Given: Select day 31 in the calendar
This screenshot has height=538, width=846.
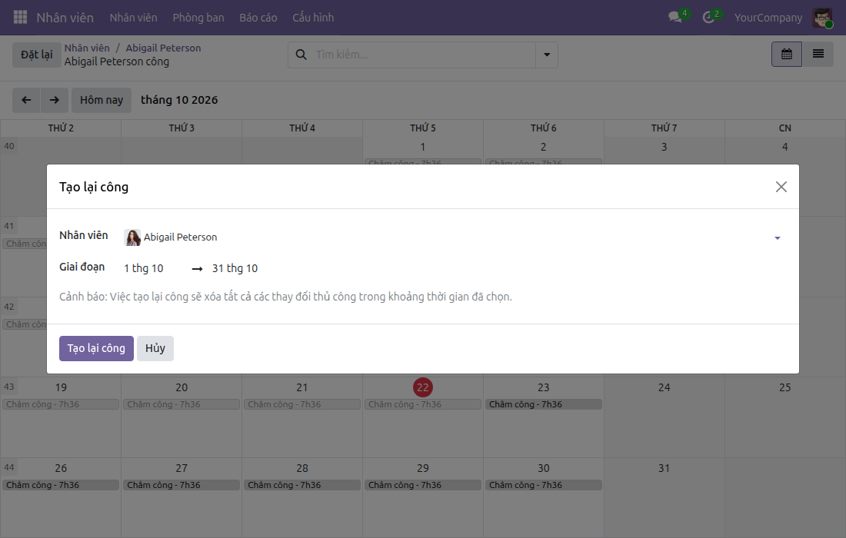Looking at the screenshot, I should pyautogui.click(x=664, y=468).
